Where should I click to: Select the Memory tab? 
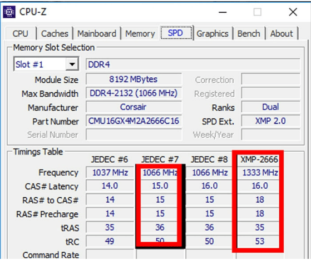click(x=140, y=33)
